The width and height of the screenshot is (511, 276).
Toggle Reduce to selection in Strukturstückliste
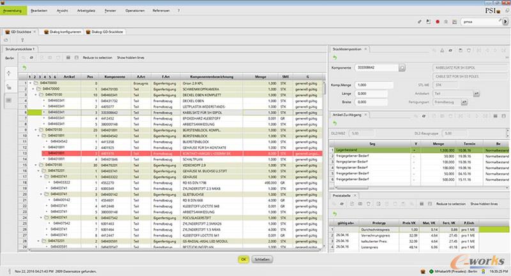pyautogui.click(x=97, y=57)
